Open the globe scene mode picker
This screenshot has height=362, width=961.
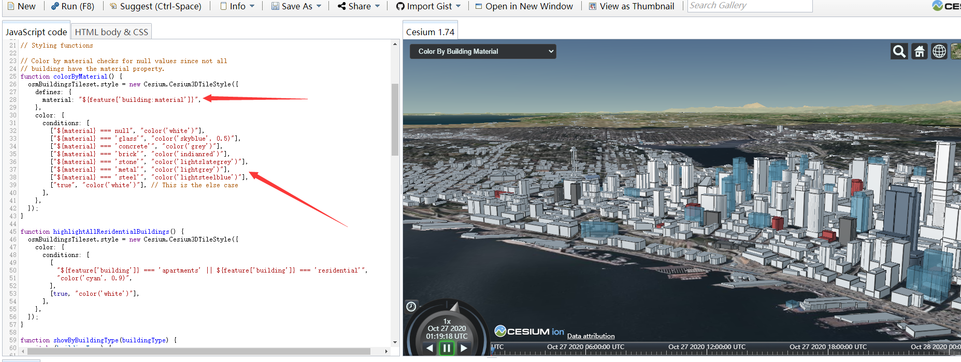pos(939,51)
